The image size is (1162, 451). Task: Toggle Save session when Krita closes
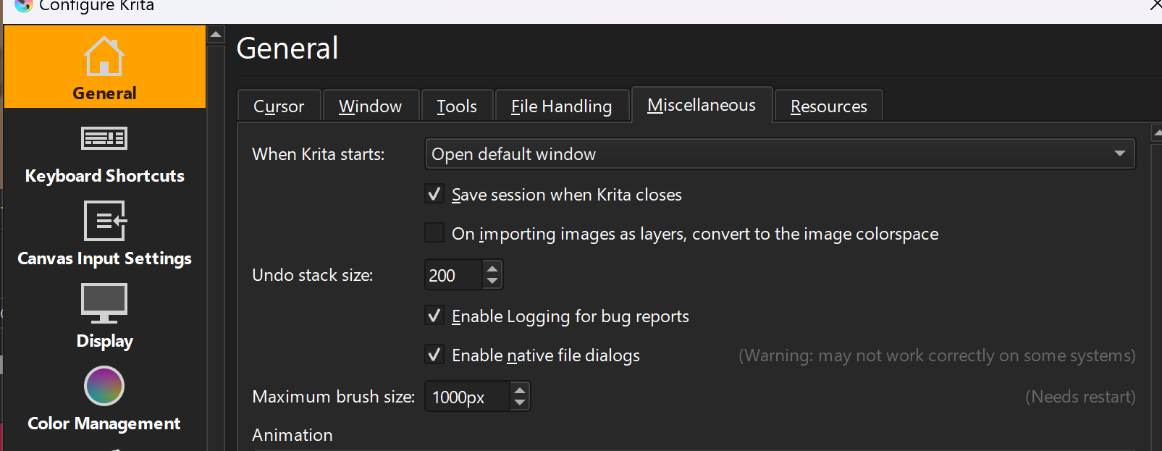(x=434, y=194)
